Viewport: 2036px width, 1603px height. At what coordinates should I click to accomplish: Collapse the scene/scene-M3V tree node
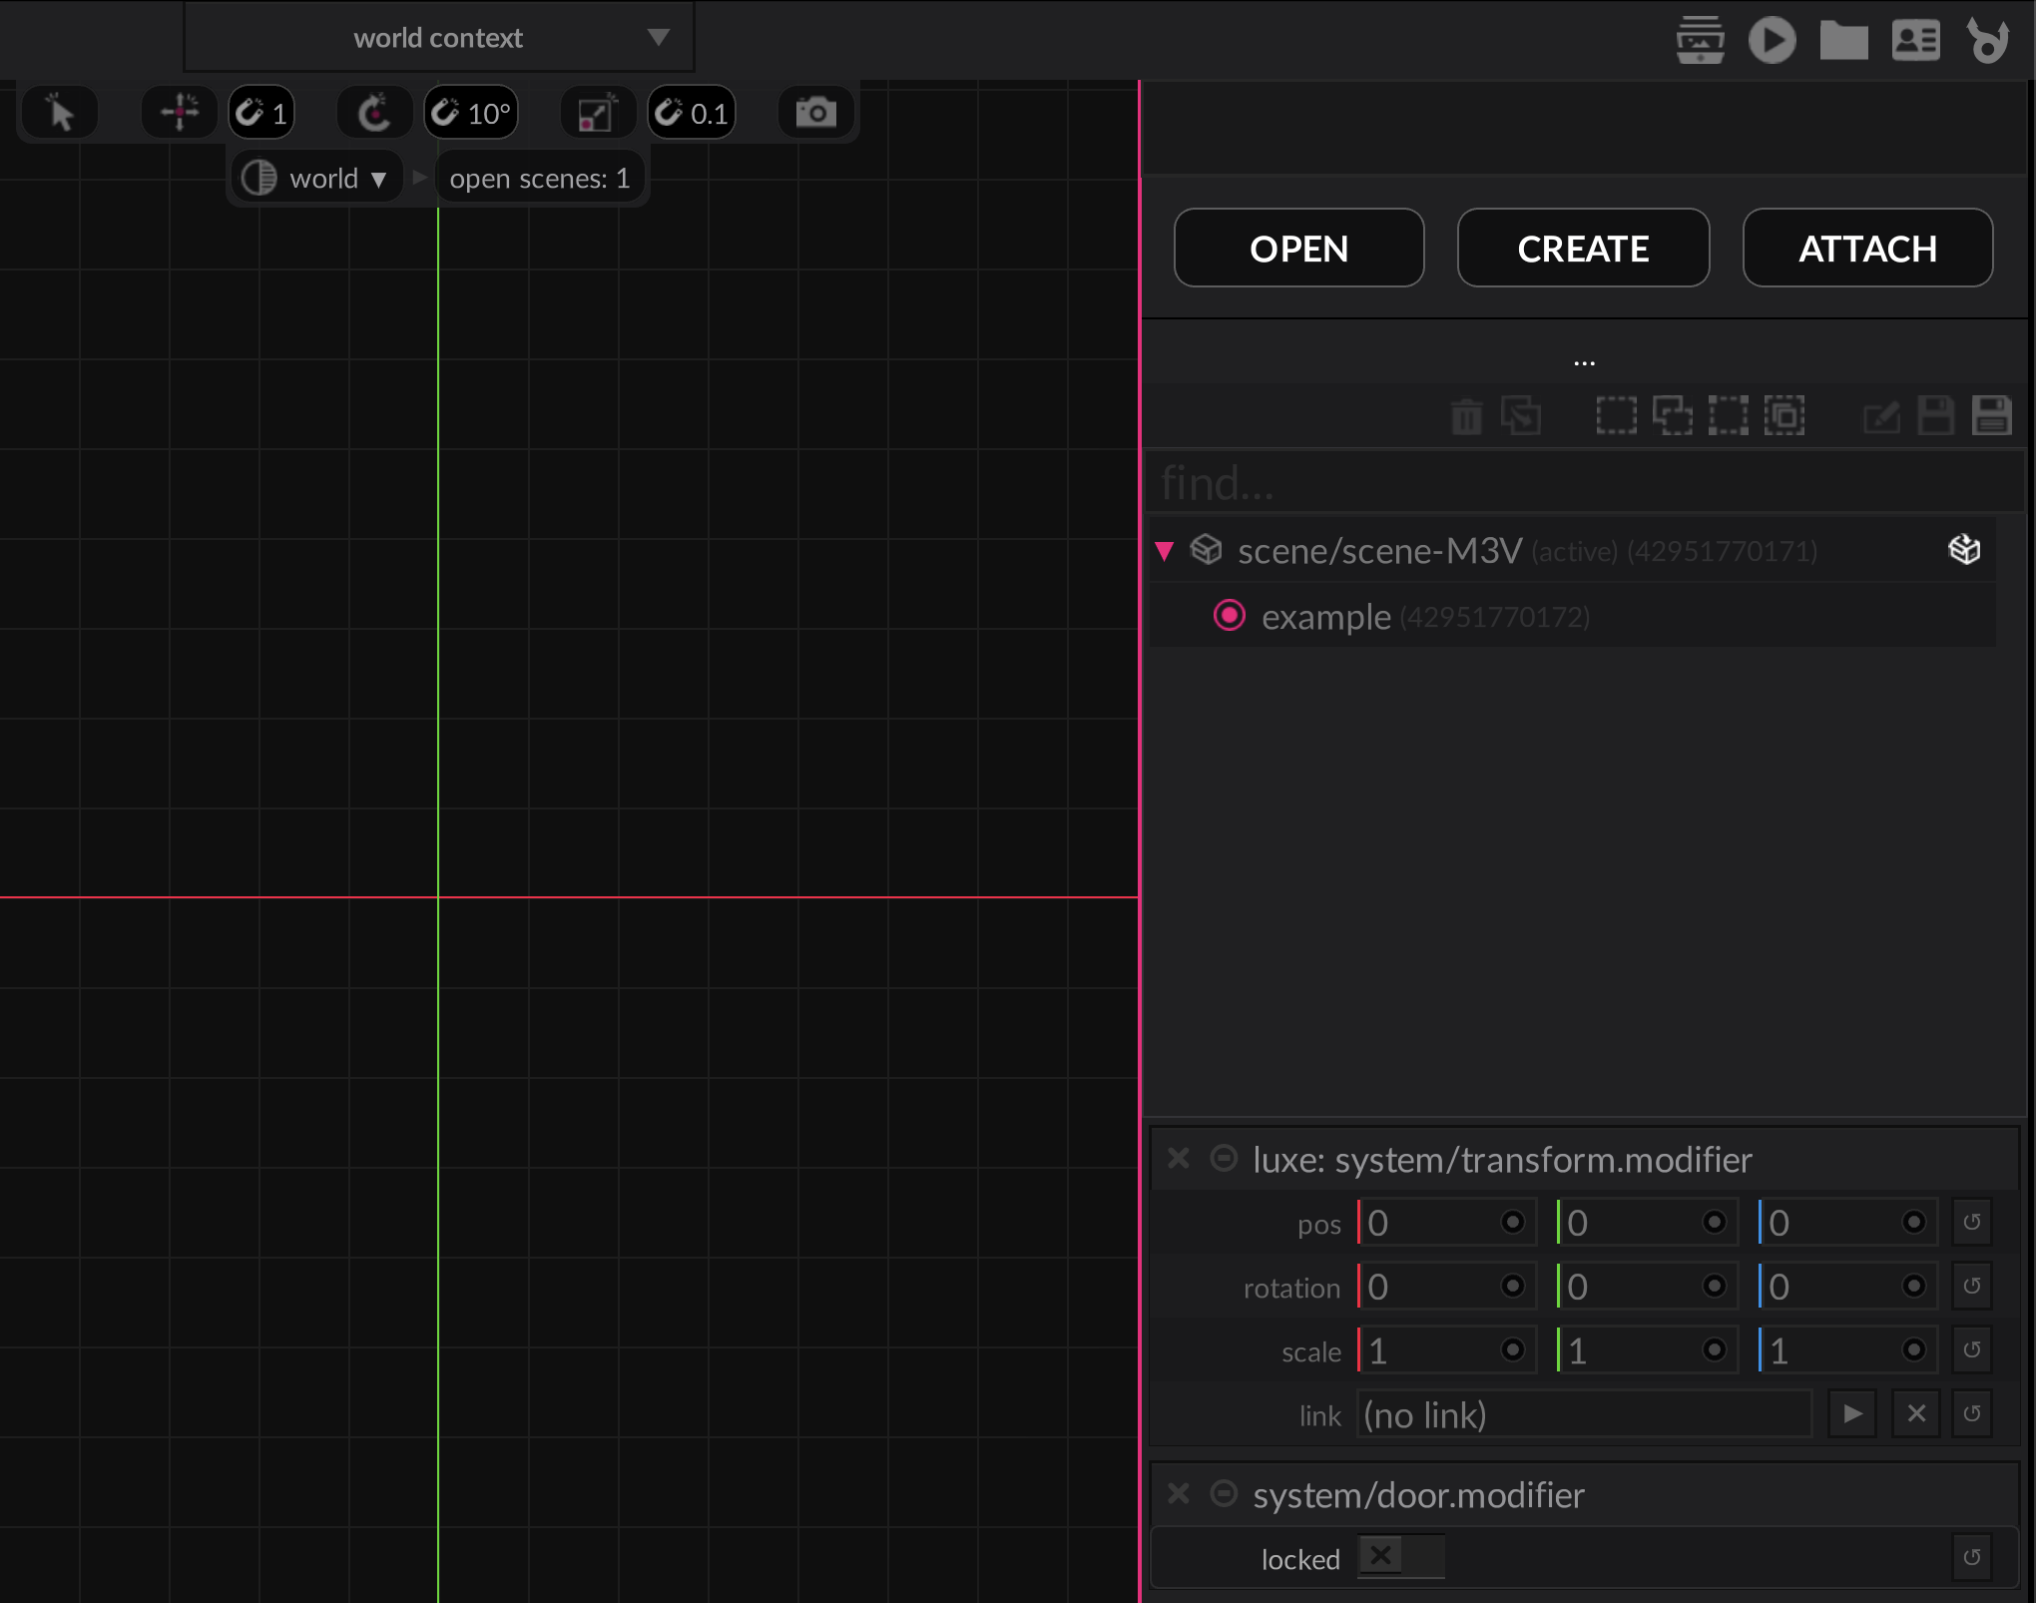pos(1164,551)
